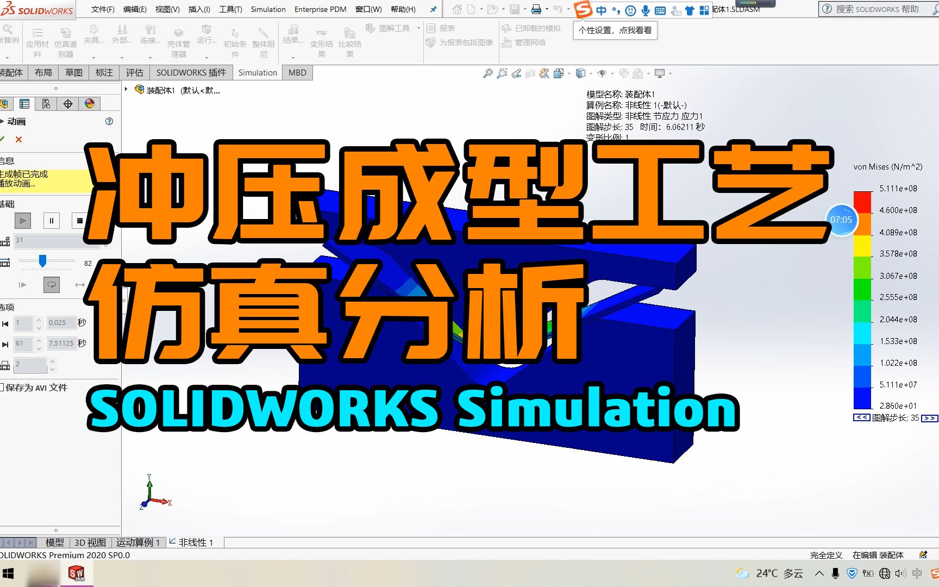
Task: Click the View Settings monitor icon
Action: click(660, 73)
